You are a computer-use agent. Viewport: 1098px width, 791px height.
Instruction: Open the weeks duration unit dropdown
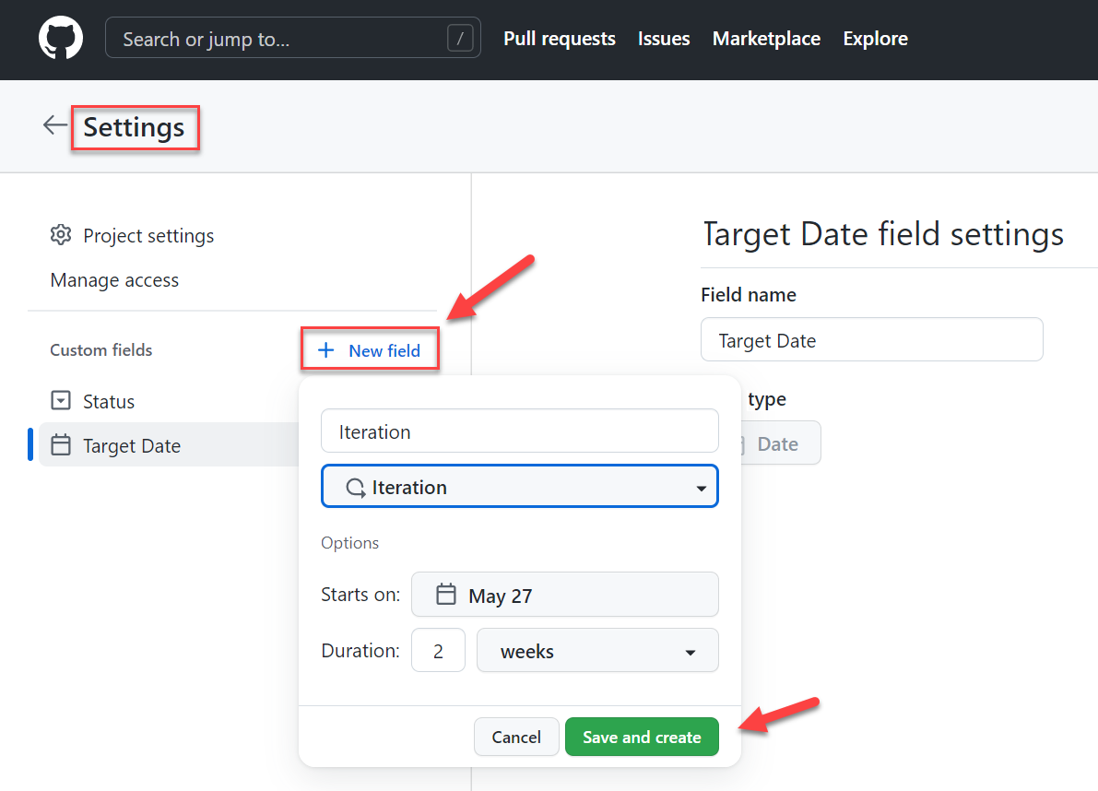tap(597, 650)
